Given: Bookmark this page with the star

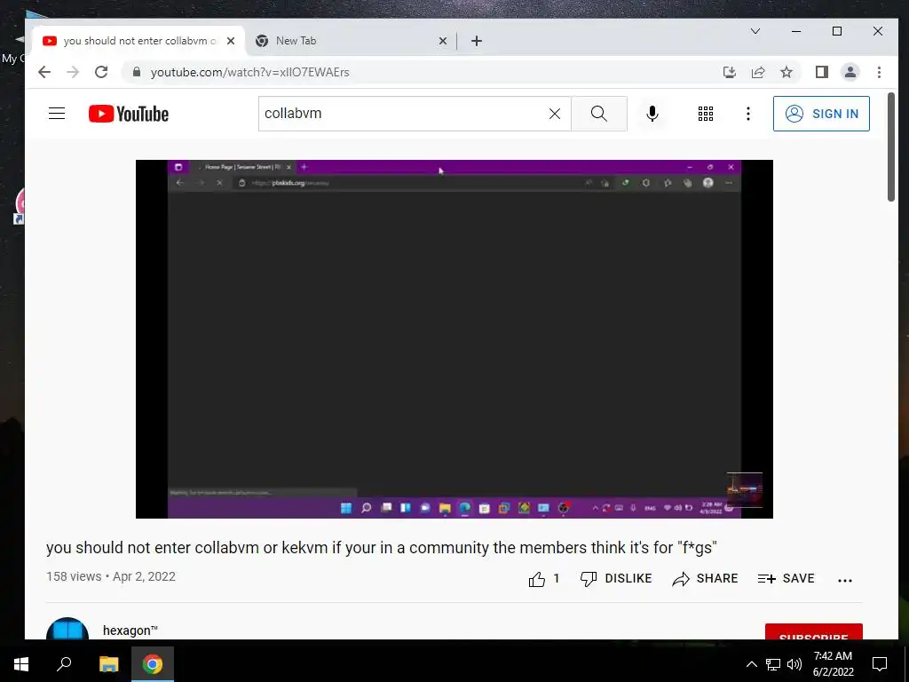Looking at the screenshot, I should click(786, 72).
